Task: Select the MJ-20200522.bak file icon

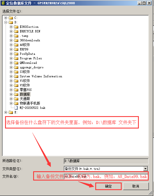Action: click(16, 108)
